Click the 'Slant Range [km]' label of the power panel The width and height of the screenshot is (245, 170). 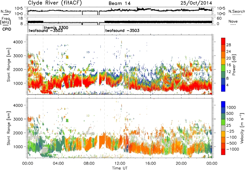click(9, 65)
